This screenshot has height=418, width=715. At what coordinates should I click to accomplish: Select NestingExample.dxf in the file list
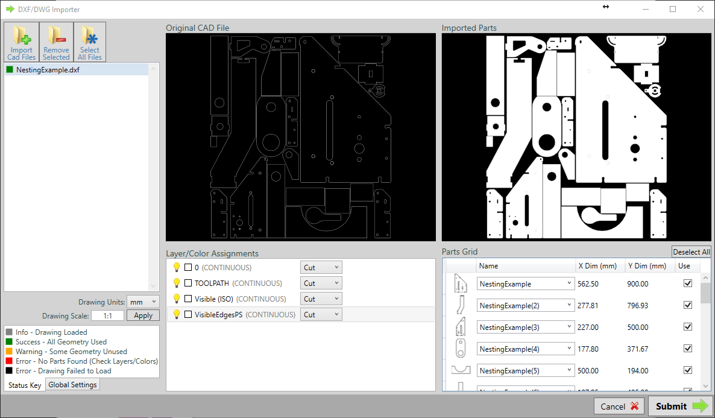coord(48,69)
